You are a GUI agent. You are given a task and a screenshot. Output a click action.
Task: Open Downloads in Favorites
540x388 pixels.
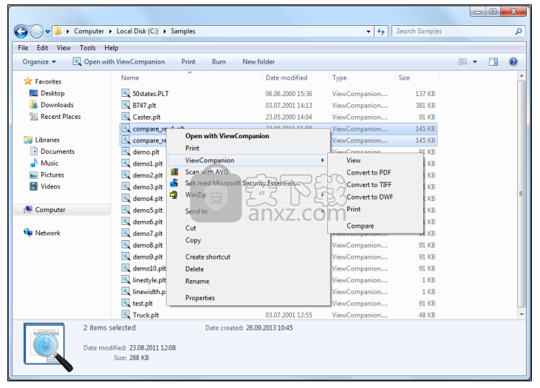[x=57, y=105]
